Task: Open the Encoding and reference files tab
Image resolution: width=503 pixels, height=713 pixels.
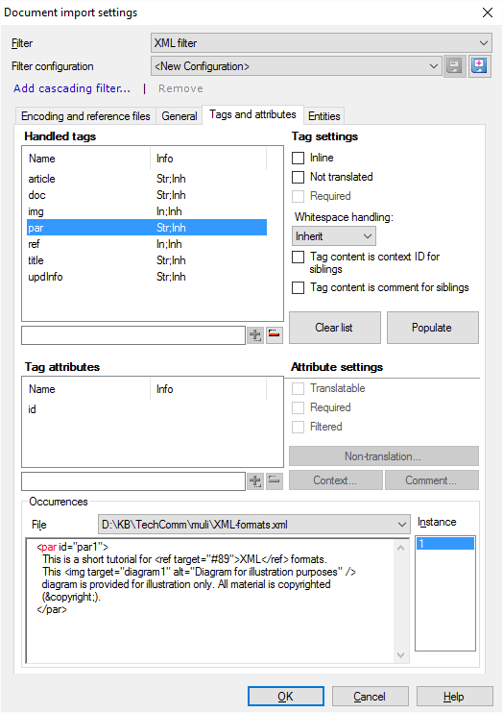Action: click(x=85, y=116)
